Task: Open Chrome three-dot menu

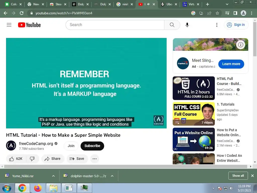Action: [x=251, y=13]
